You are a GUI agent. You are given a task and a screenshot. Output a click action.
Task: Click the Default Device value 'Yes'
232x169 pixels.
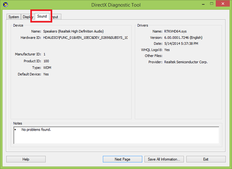click(x=46, y=74)
